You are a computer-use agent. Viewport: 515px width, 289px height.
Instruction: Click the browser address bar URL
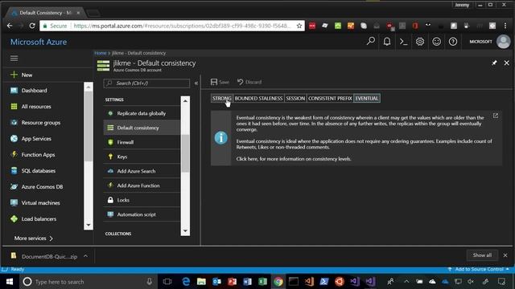182,26
